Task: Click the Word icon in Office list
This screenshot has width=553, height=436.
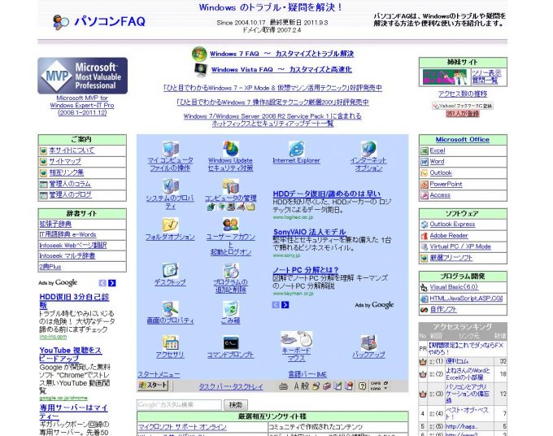Action: [425, 162]
